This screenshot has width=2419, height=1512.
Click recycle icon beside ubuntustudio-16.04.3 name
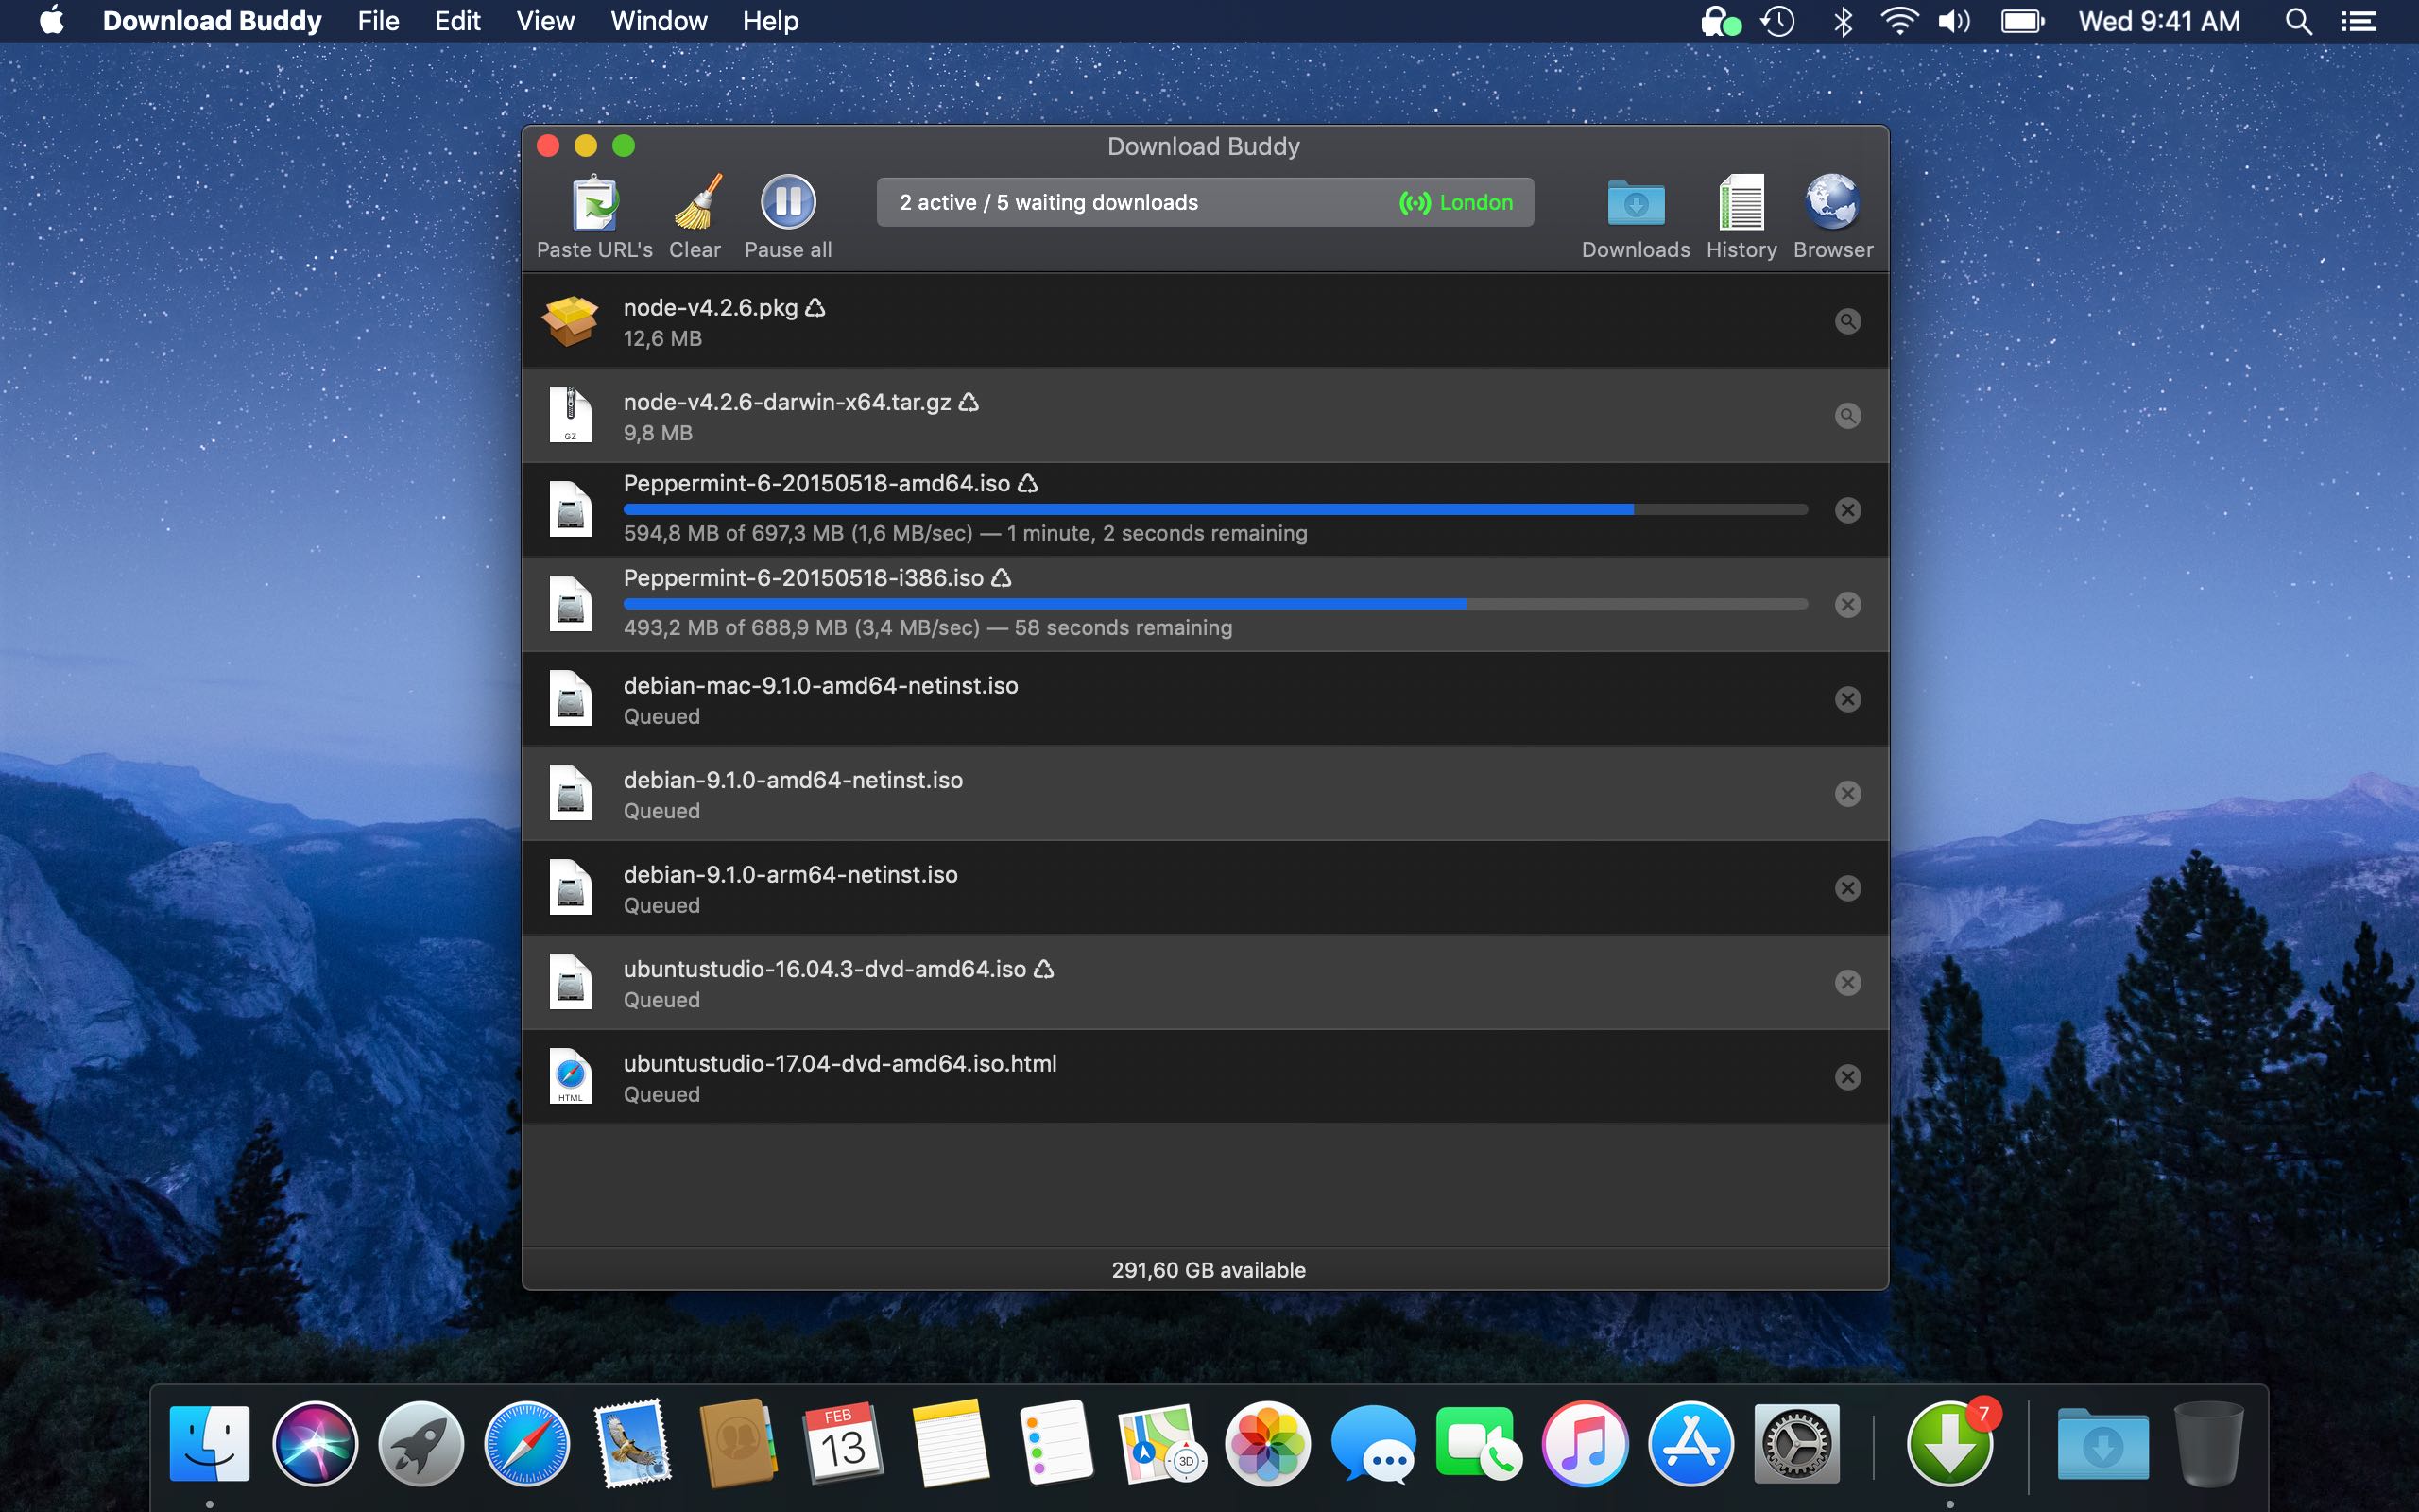(x=1043, y=969)
